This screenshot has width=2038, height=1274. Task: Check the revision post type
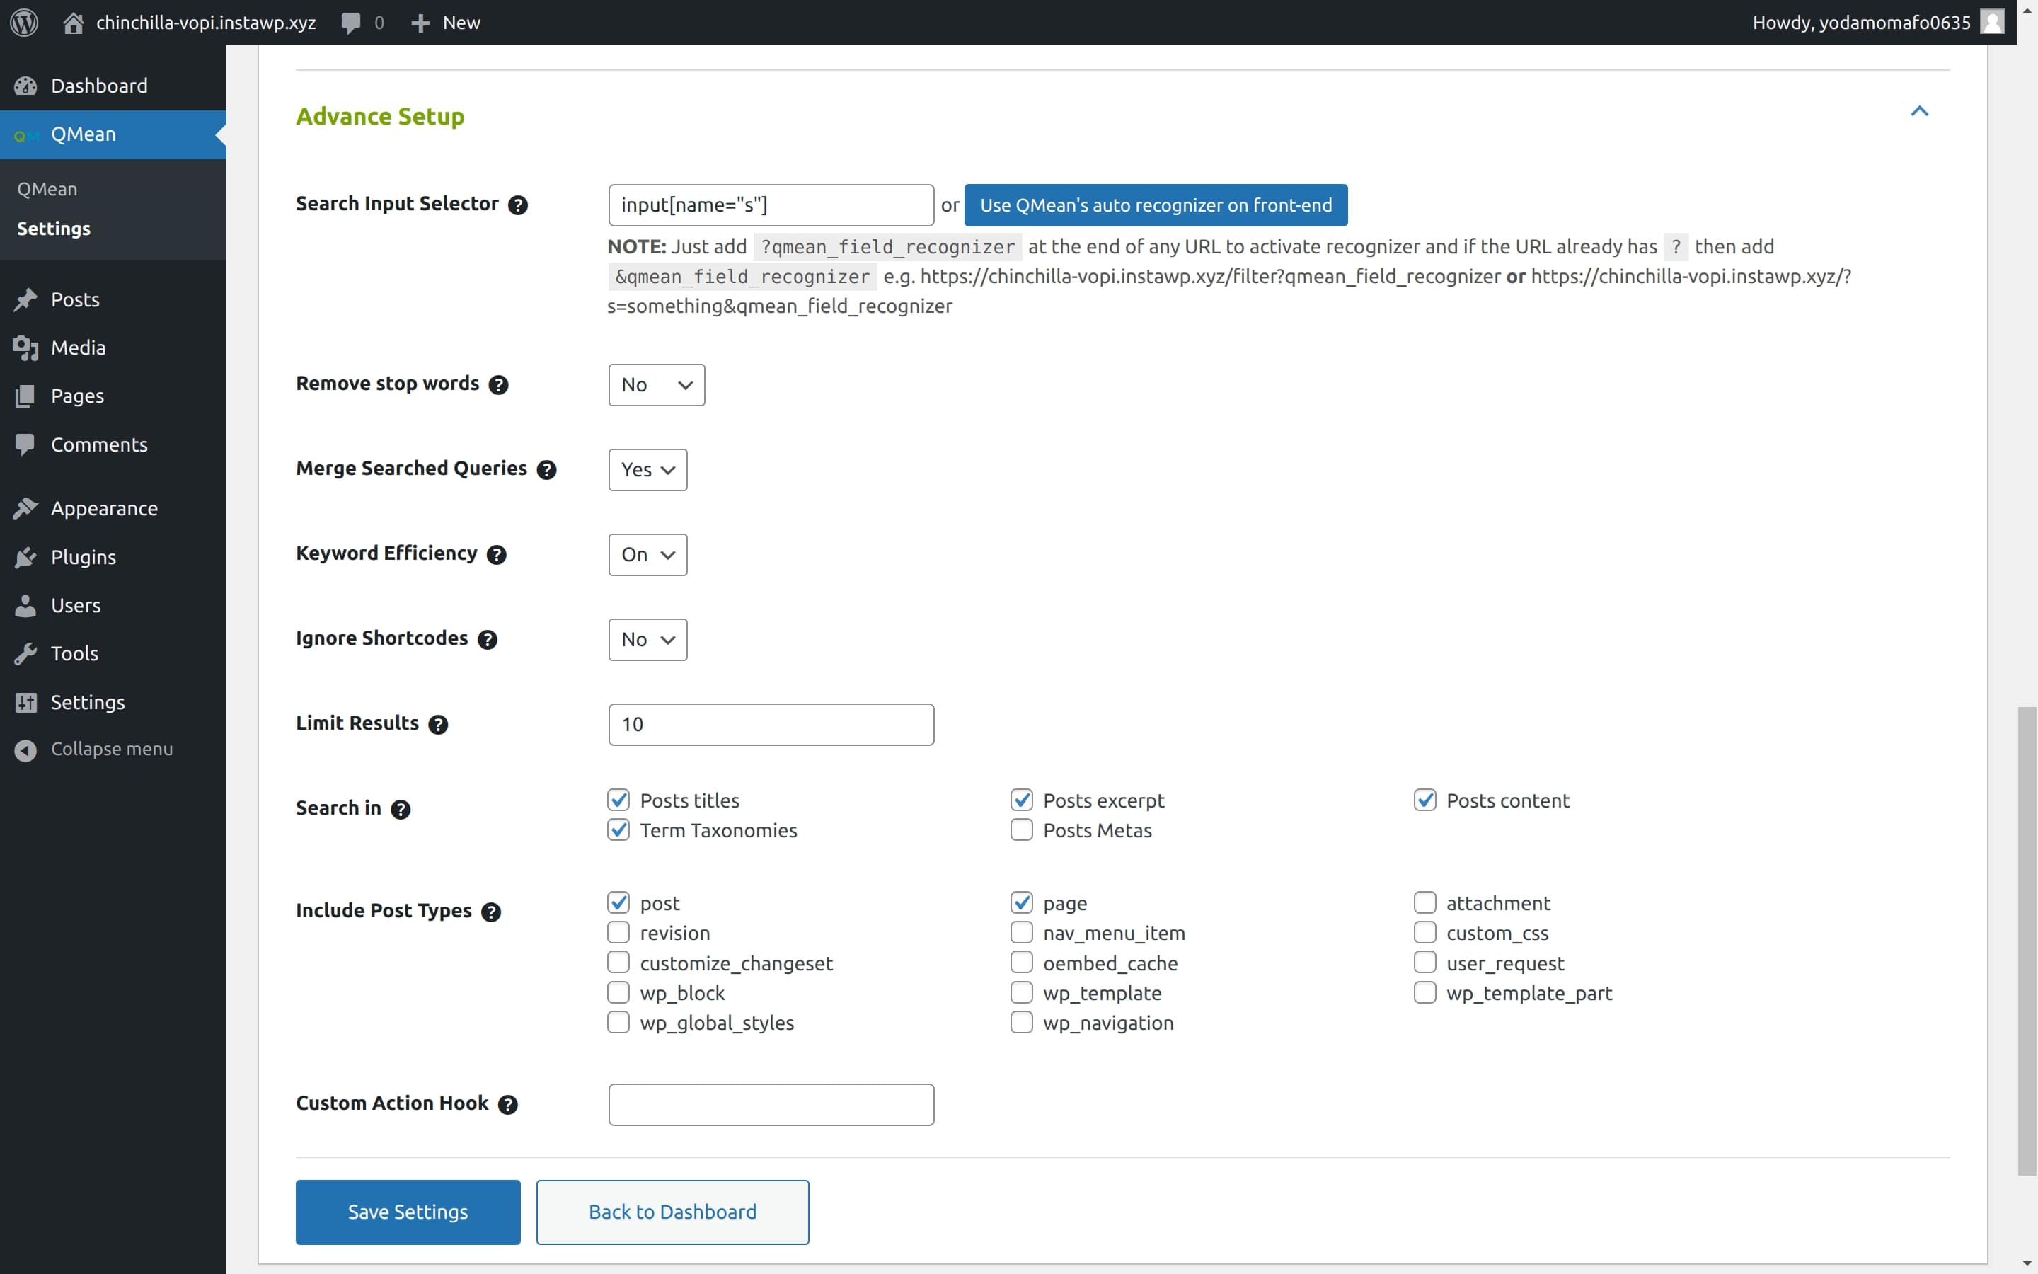618,933
